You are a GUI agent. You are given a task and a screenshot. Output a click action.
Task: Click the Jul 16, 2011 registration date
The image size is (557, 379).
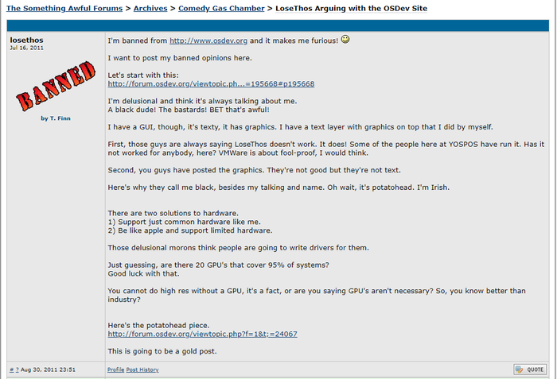coord(25,48)
